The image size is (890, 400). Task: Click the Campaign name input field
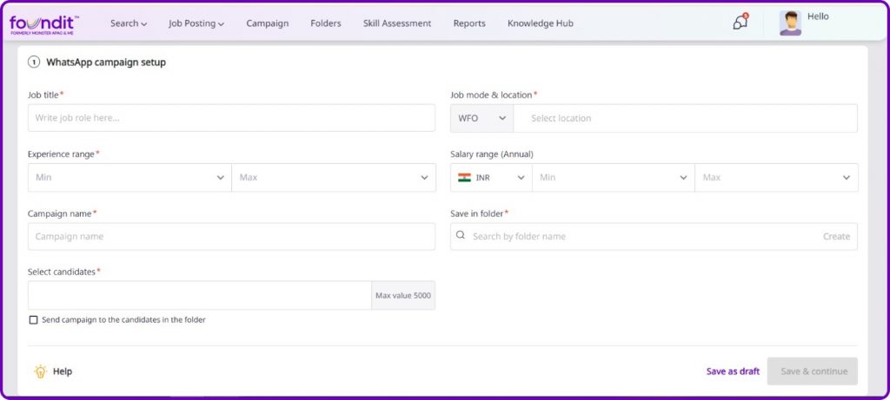click(x=231, y=236)
